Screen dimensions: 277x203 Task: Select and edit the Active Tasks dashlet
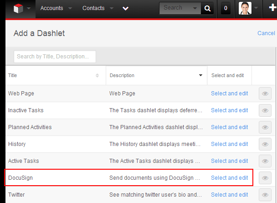(x=230, y=161)
